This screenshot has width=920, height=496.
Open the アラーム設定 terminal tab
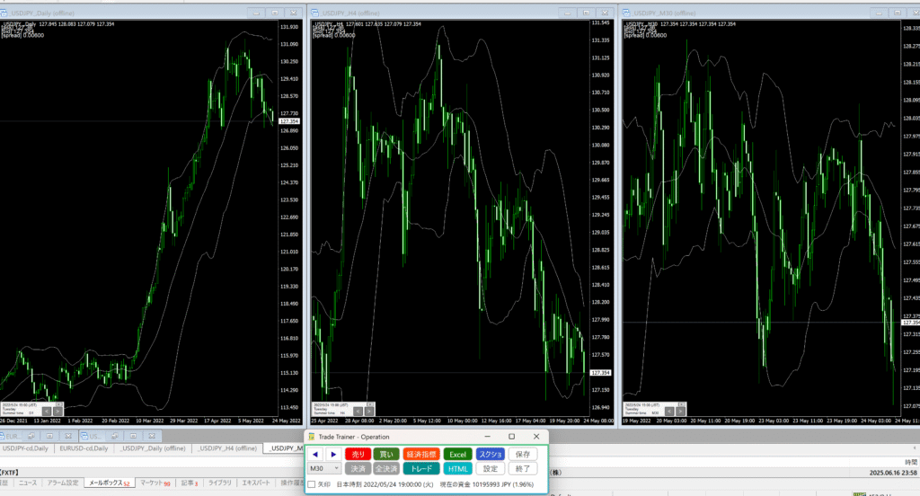(x=62, y=483)
